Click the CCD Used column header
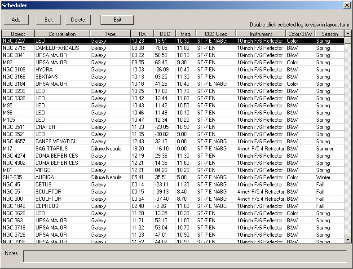 point(216,34)
